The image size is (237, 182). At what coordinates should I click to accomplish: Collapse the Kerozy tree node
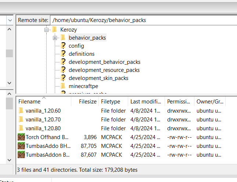click(x=46, y=30)
